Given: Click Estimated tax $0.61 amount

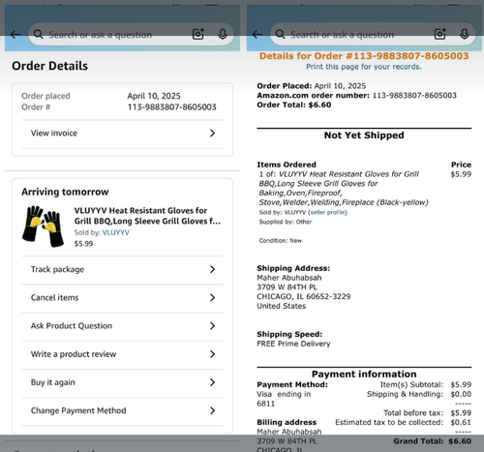Looking at the screenshot, I should click(x=461, y=422).
